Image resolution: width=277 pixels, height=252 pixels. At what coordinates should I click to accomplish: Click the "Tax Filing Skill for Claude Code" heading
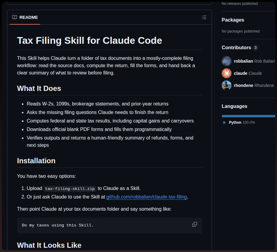coord(89,40)
